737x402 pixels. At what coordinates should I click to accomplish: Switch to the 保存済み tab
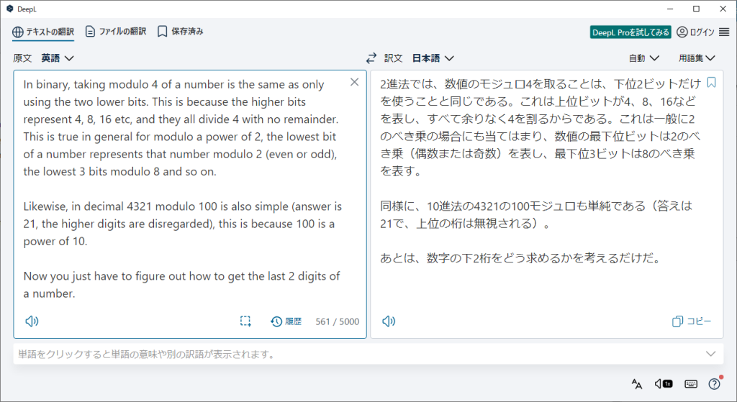[x=180, y=32]
